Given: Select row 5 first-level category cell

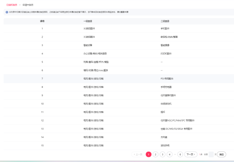Looking at the screenshot, I should tap(96, 62).
